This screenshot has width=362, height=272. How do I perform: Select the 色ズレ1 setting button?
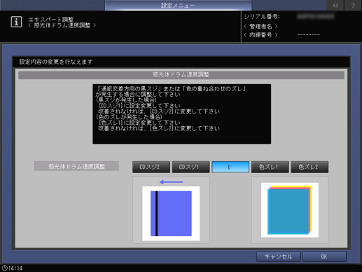coord(270,167)
